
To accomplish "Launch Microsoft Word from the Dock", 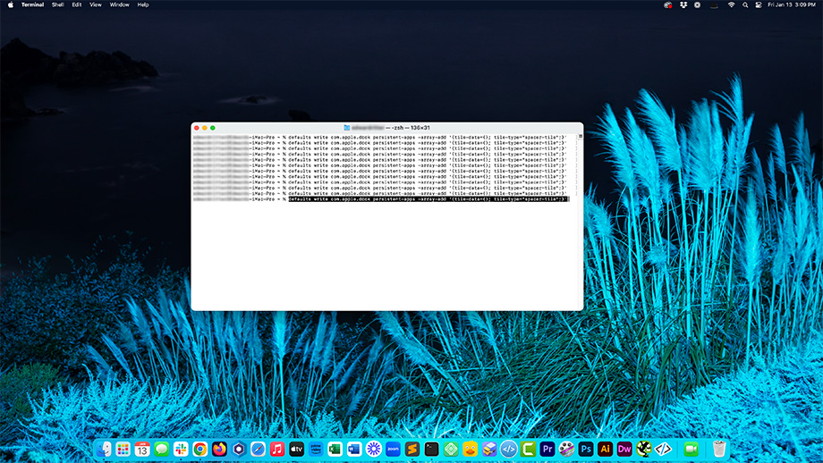I will coord(354,449).
